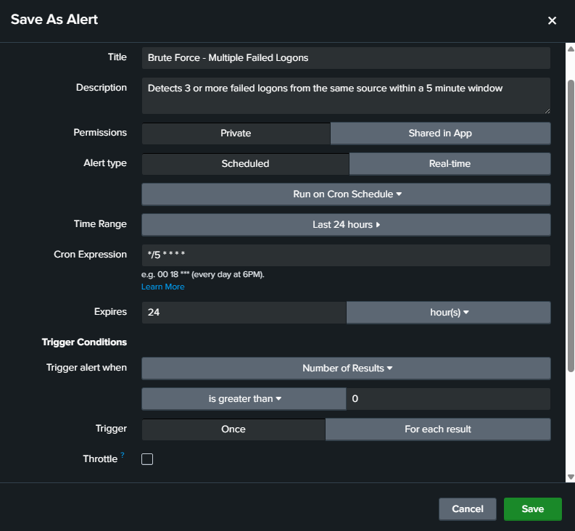Close the Save As Alert dialog

coord(552,20)
